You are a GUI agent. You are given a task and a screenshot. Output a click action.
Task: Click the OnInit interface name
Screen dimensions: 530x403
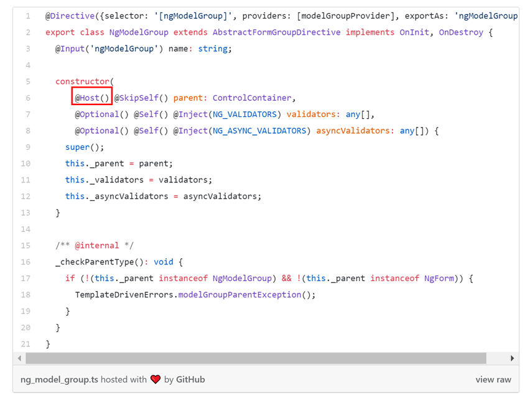[x=414, y=32]
